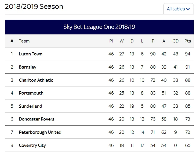Click the L column header

click(x=142, y=41)
